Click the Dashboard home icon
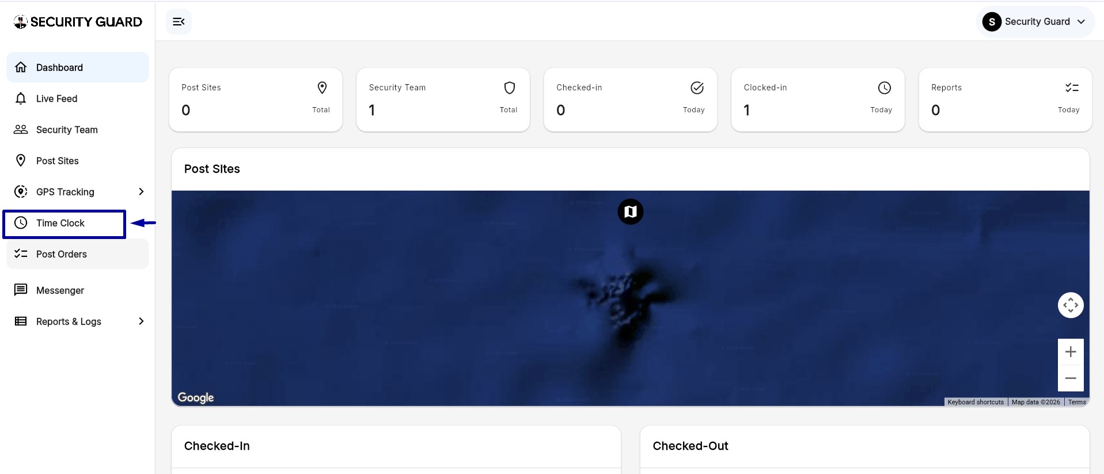The image size is (1104, 474). point(21,67)
